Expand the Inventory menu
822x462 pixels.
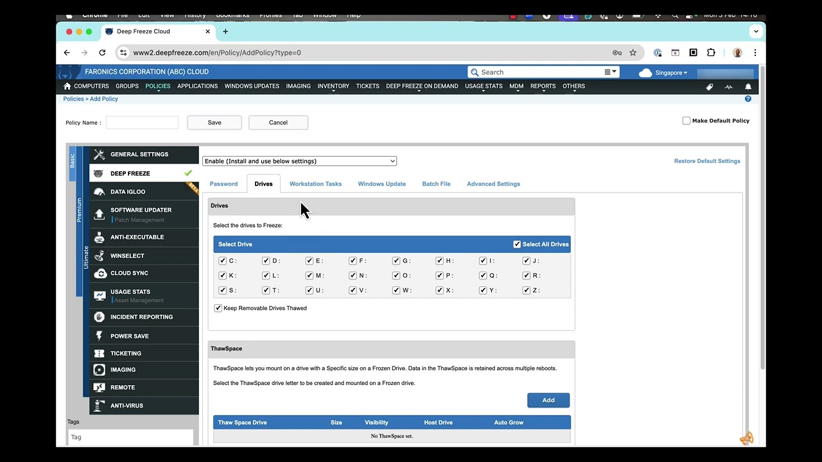[333, 86]
